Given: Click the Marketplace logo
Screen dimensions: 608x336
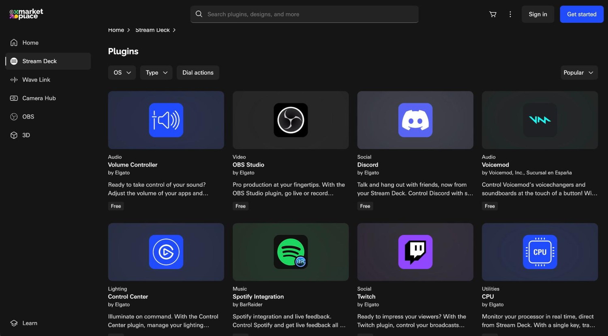Looking at the screenshot, I should click(x=26, y=14).
